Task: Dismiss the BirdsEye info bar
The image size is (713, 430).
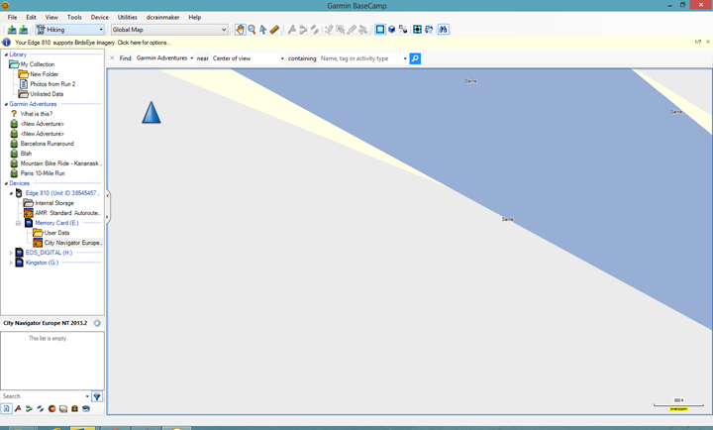Action: (x=708, y=42)
